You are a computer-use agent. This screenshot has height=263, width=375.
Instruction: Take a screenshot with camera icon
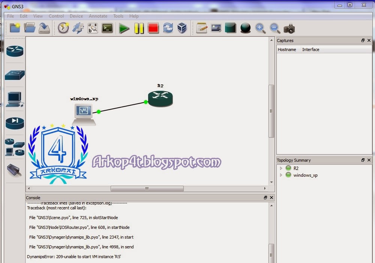coord(289,29)
